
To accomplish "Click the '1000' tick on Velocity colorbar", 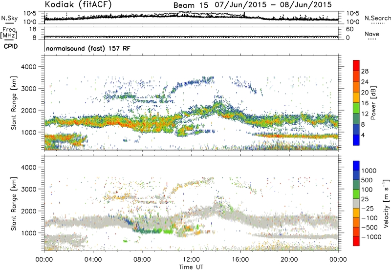I will click(369, 171).
